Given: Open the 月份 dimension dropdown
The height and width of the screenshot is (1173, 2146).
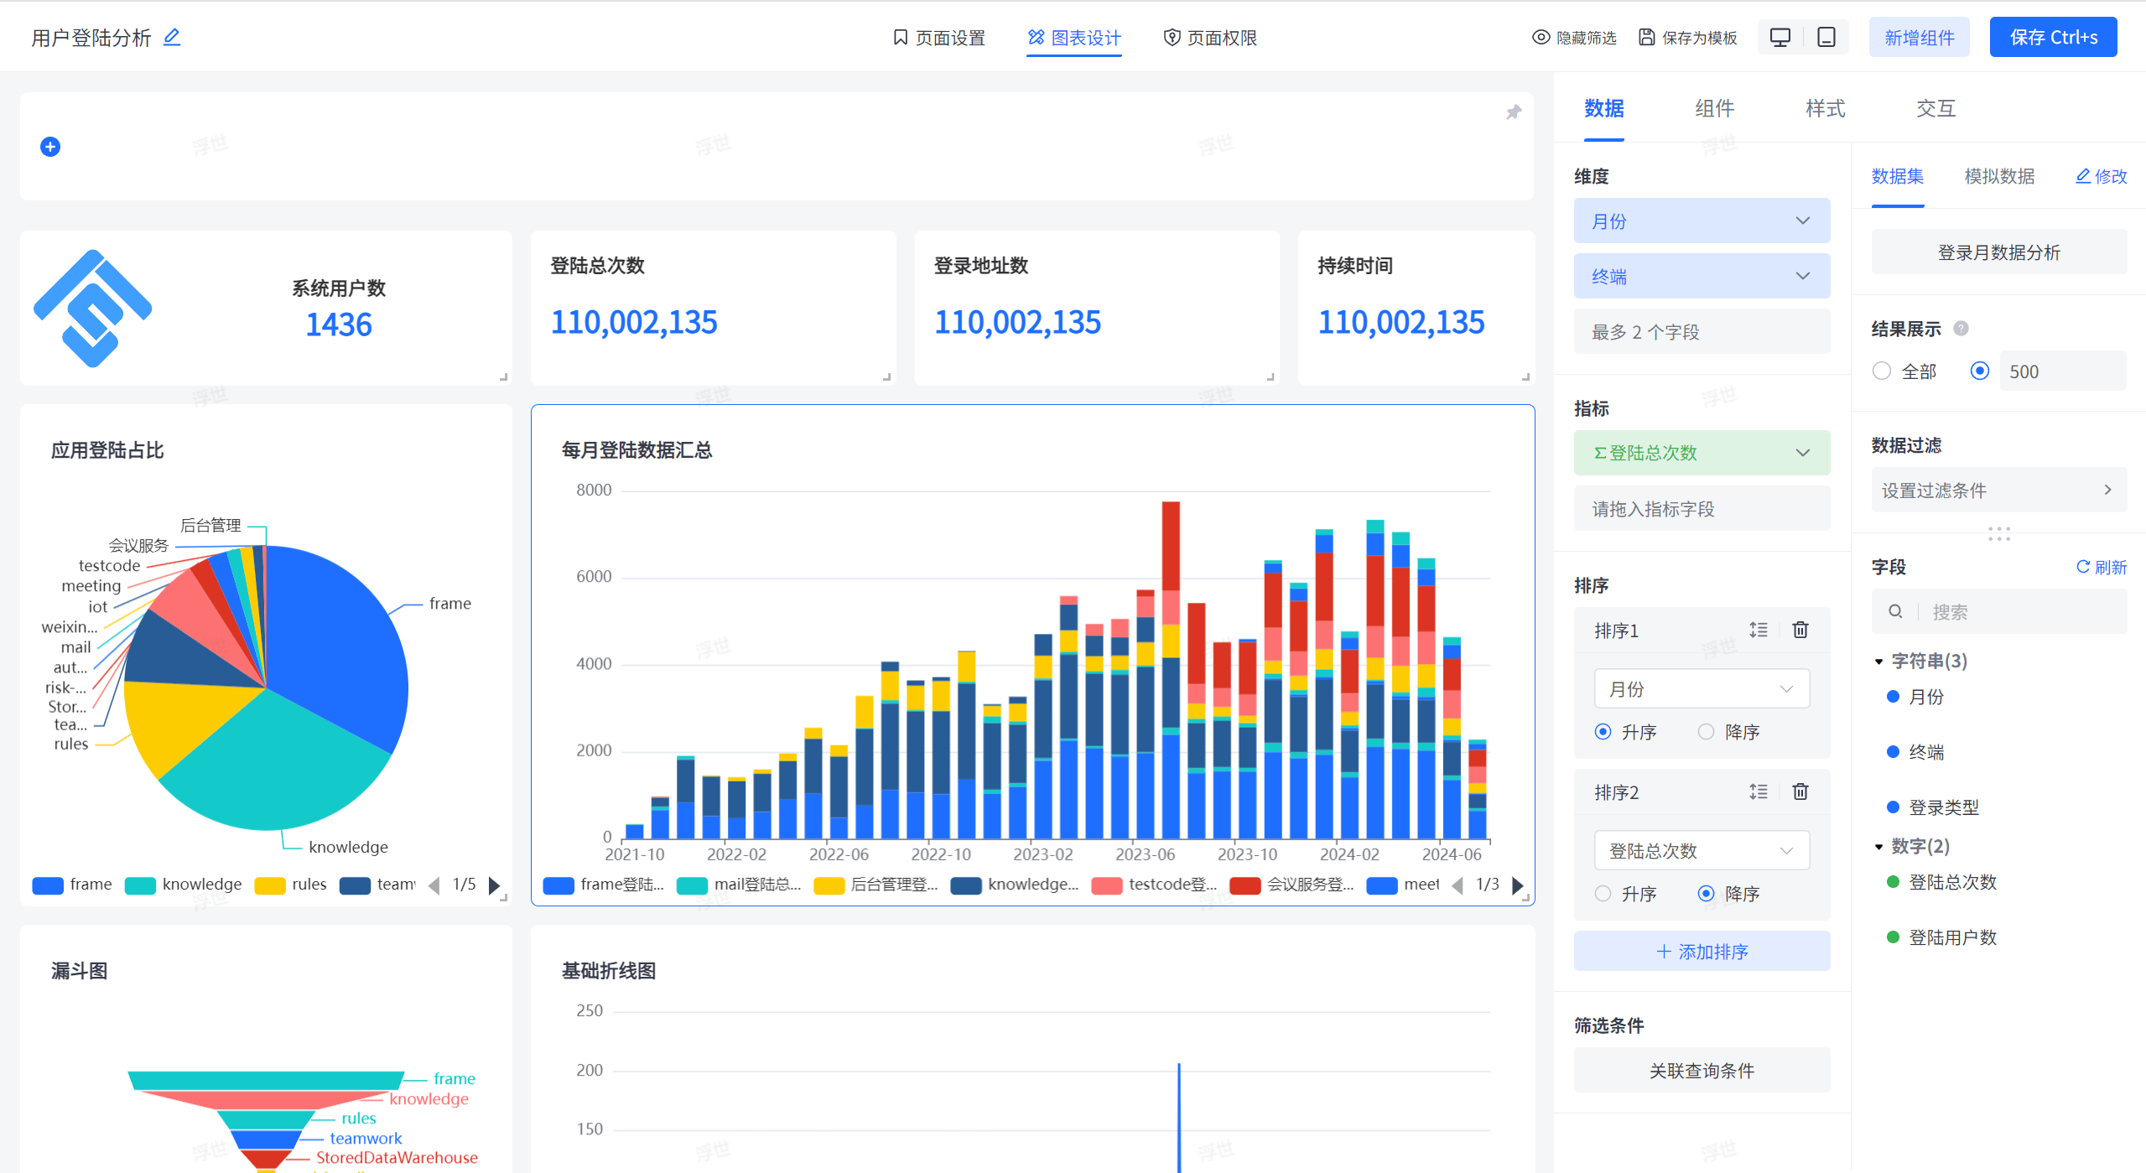Looking at the screenshot, I should [1802, 221].
